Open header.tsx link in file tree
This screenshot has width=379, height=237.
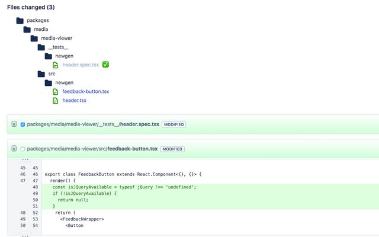tap(74, 100)
